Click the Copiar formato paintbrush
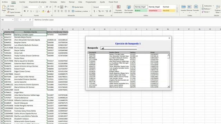Screen dimensions: 221x124 14,12
